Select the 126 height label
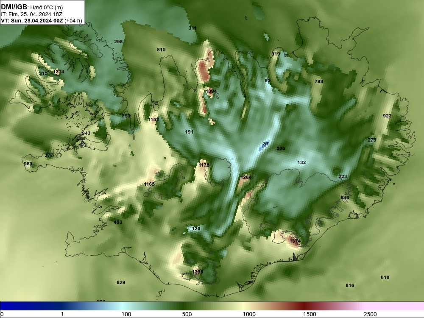The height and width of the screenshot is (318, 424). [196, 229]
